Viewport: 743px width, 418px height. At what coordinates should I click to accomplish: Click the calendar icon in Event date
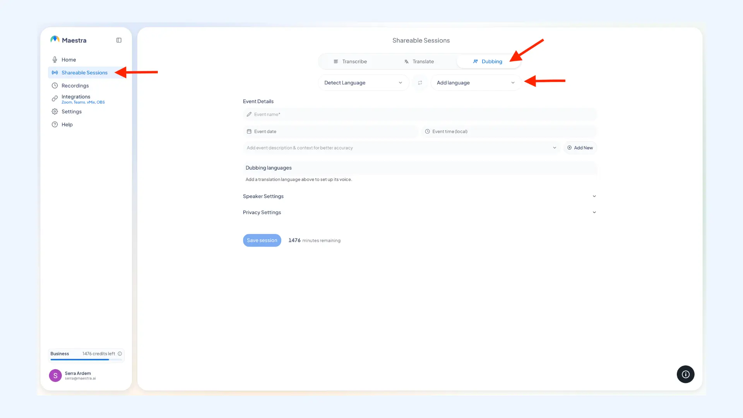point(249,132)
